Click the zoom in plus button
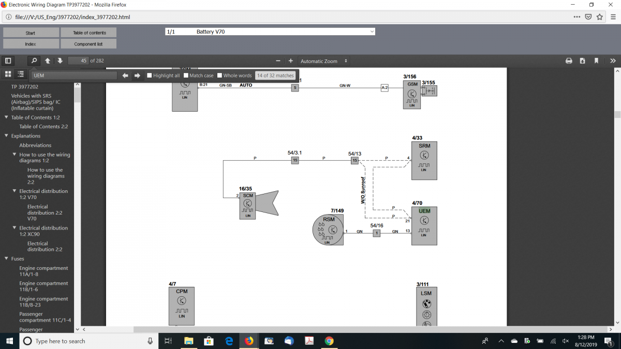621x349 pixels. [291, 61]
